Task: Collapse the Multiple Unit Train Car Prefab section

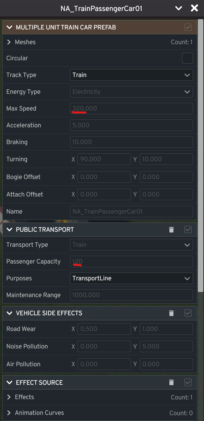Action: [9, 27]
